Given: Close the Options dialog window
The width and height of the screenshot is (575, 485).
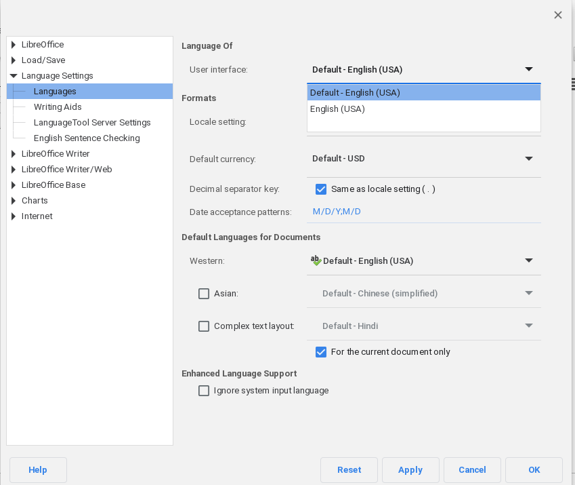Looking at the screenshot, I should coord(558,15).
